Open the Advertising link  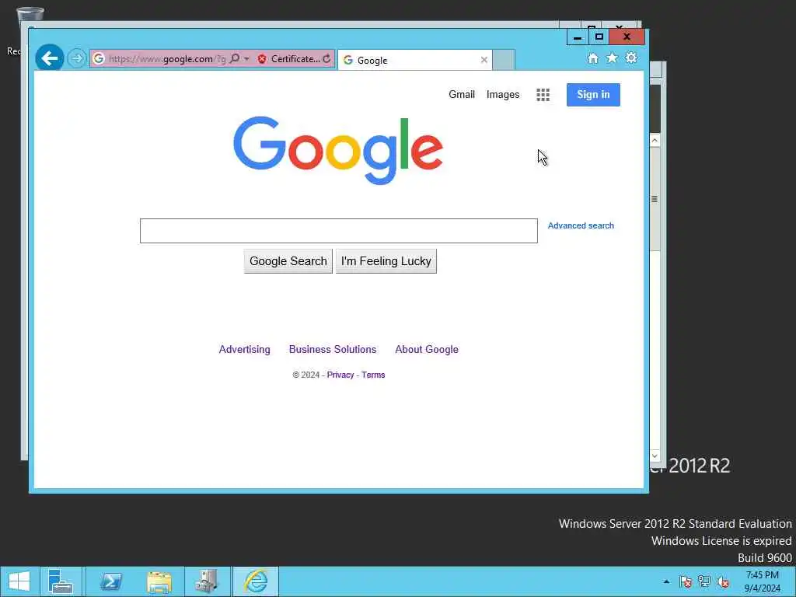point(244,349)
